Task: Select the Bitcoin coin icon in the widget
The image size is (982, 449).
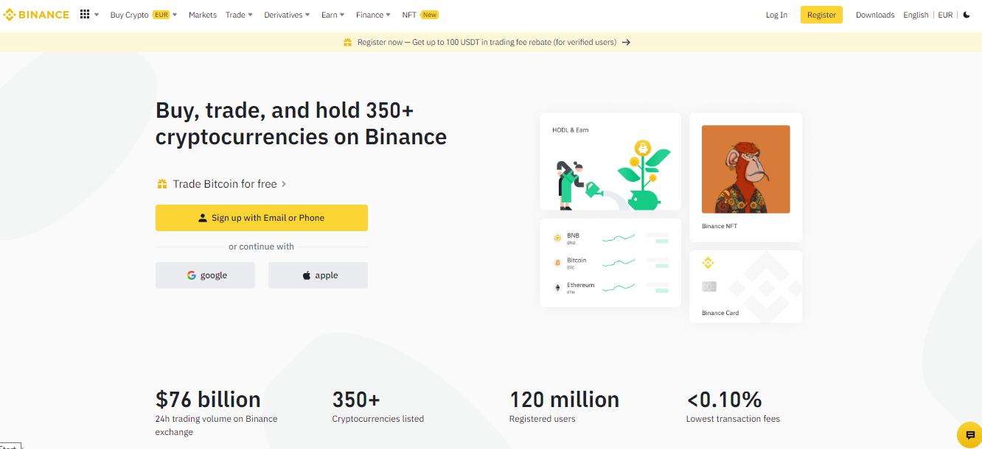Action: click(x=557, y=262)
